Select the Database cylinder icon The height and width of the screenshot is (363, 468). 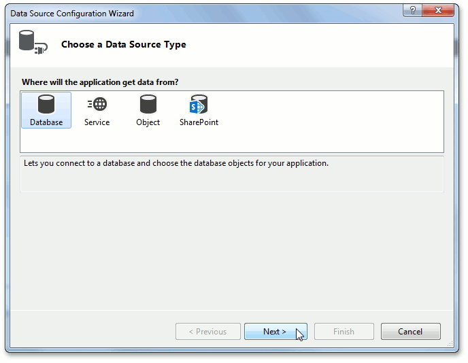(46, 105)
